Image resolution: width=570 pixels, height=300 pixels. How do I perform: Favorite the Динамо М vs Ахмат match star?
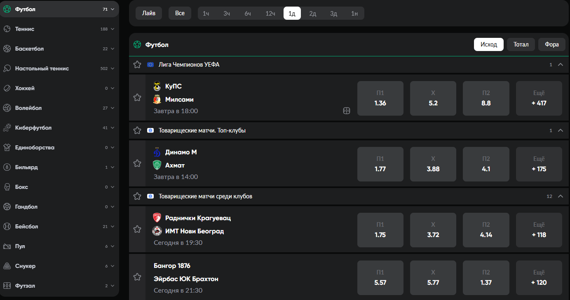137,163
